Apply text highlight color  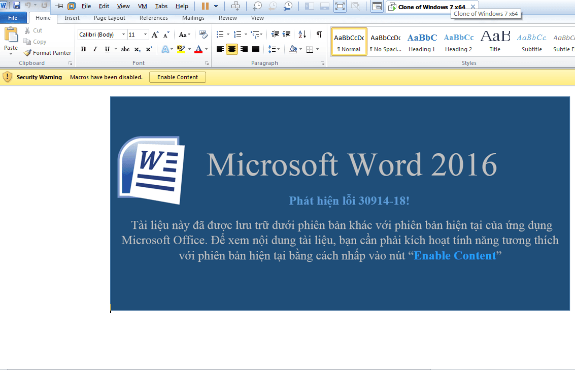(181, 49)
